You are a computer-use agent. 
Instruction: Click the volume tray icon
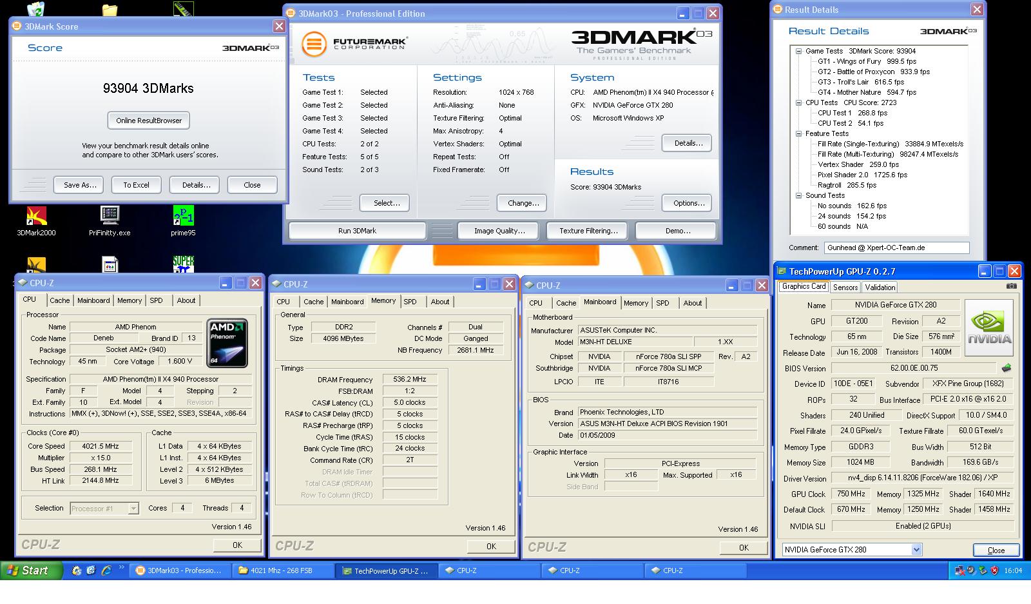[x=972, y=570]
